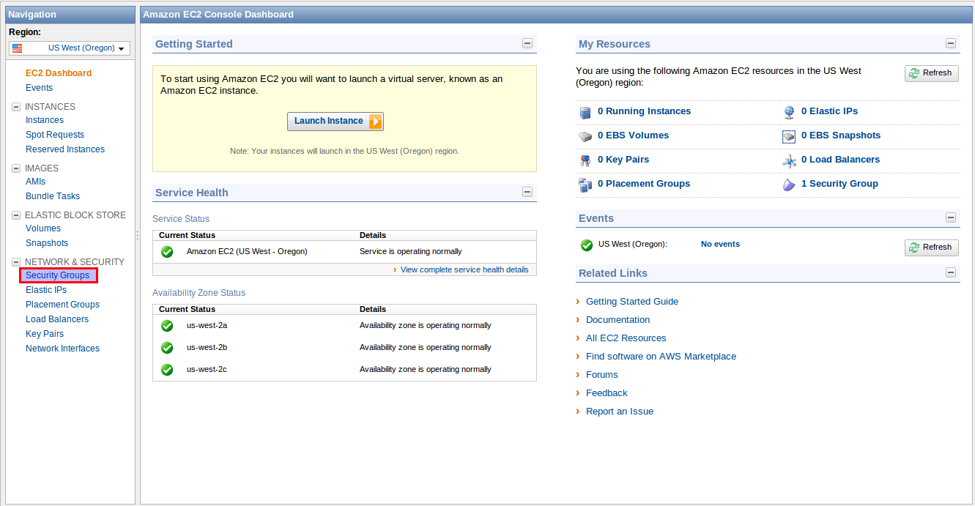Open the 0 Placement Groups link

coord(644,184)
